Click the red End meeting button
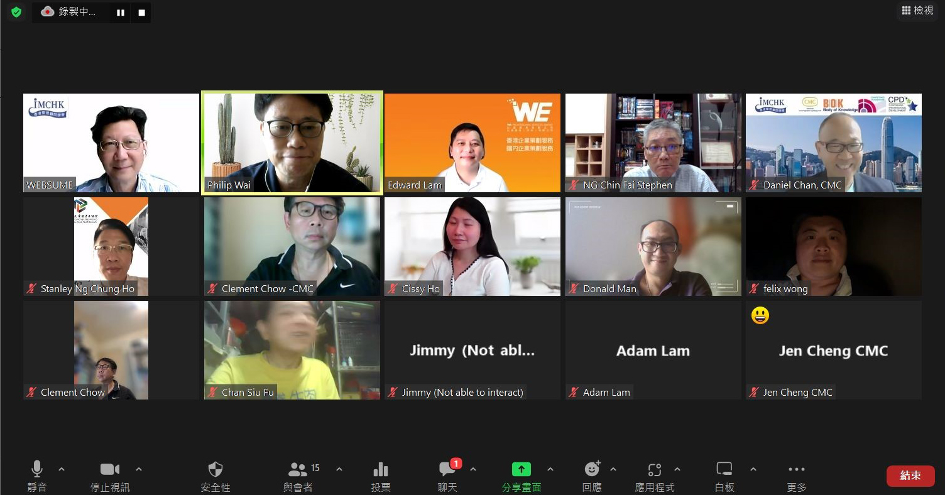 [910, 476]
